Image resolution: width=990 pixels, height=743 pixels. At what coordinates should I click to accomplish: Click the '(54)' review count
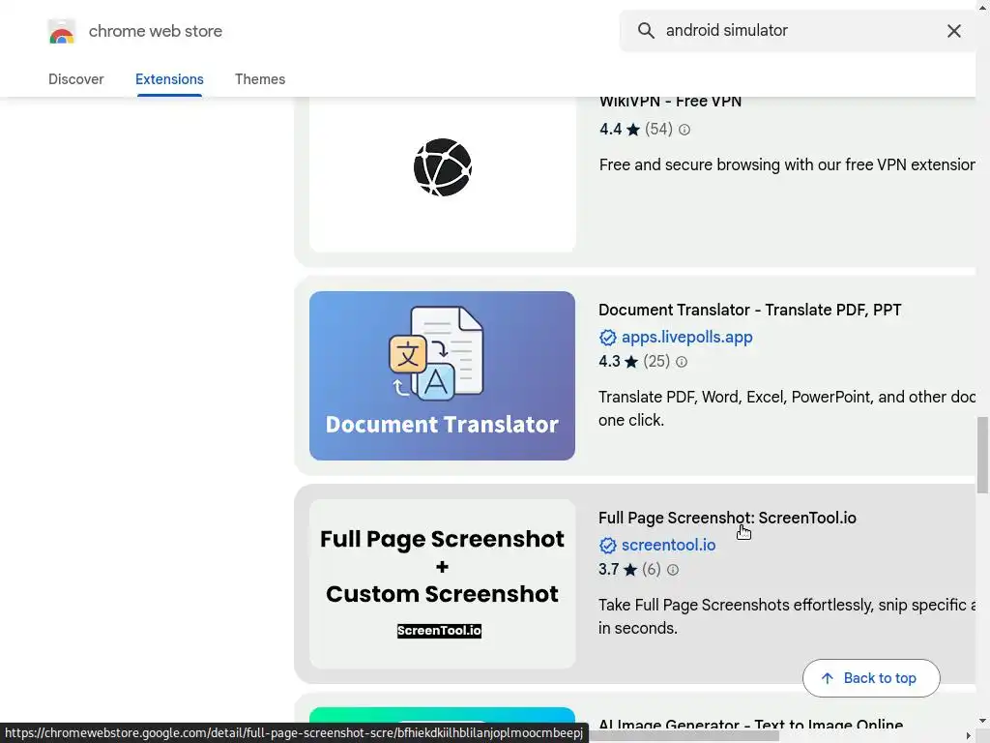pos(658,130)
